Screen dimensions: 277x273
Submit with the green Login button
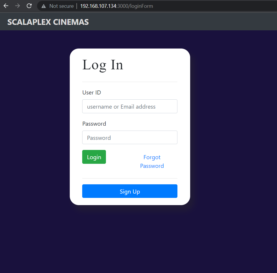pos(94,157)
